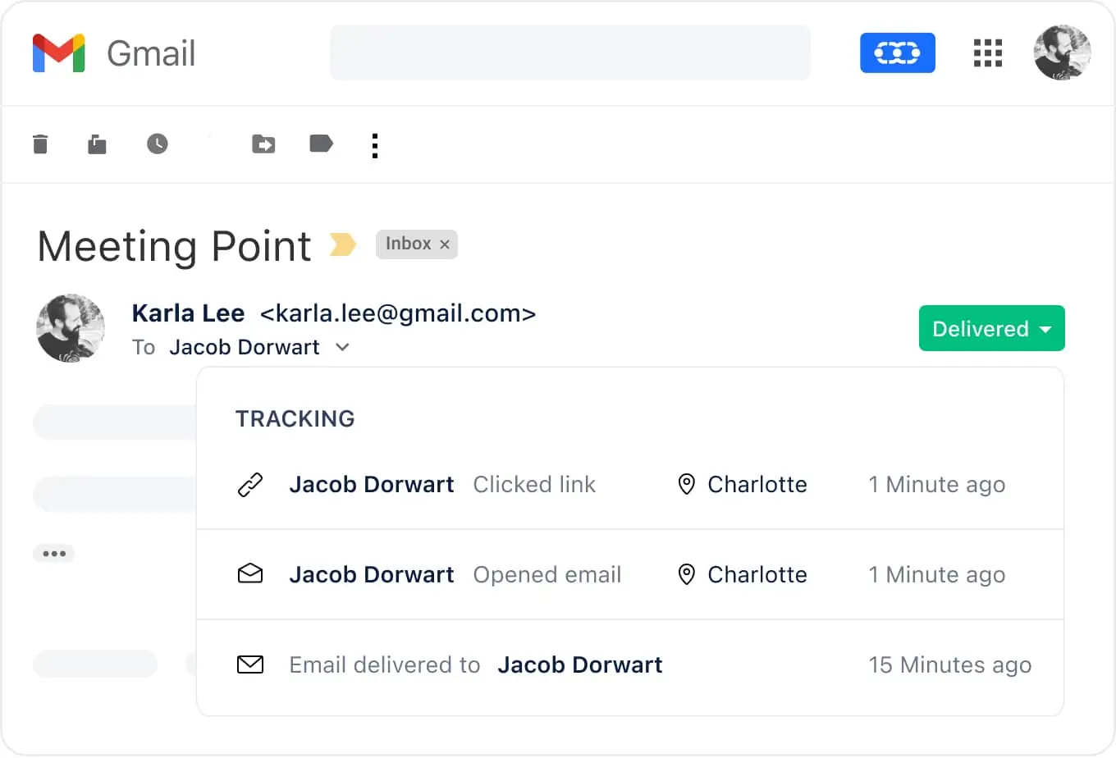This screenshot has width=1116, height=758.
Task: Show trimmed content with ellipsis button
Action: [x=54, y=554]
